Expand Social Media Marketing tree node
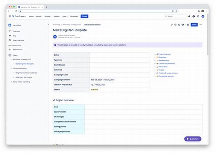 pyautogui.click(x=11, y=82)
